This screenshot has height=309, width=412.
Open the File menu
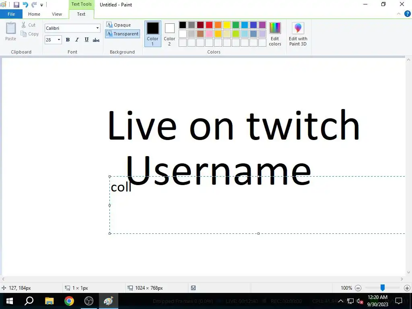(x=11, y=14)
